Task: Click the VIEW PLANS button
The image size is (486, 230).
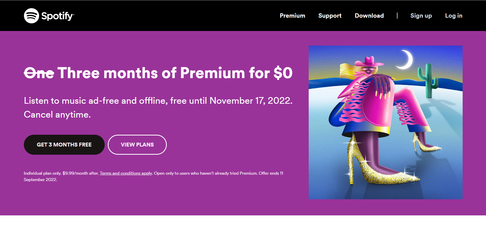Action: 137,145
